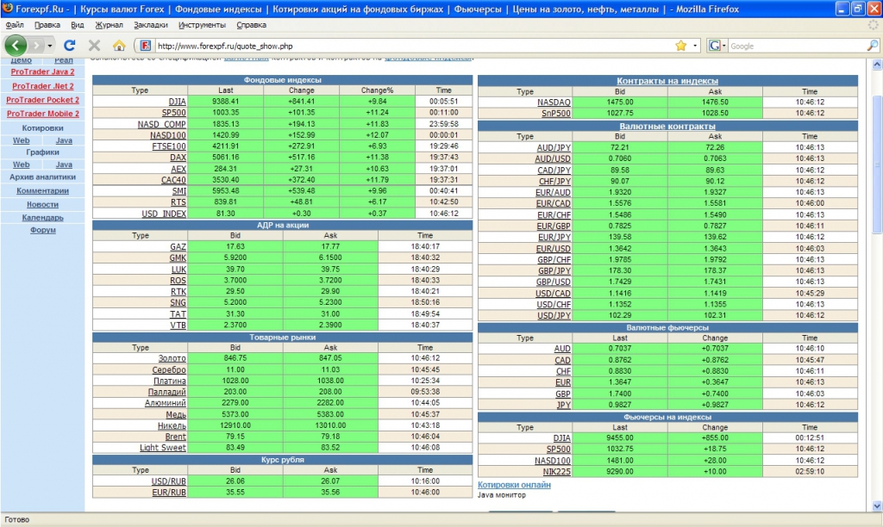Open the ProTrader Java 2 link

(42, 72)
